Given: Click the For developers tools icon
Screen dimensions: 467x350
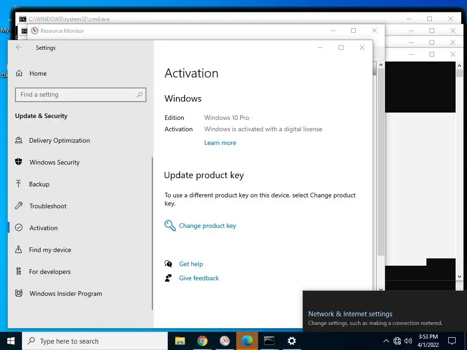Looking at the screenshot, I should (19, 271).
